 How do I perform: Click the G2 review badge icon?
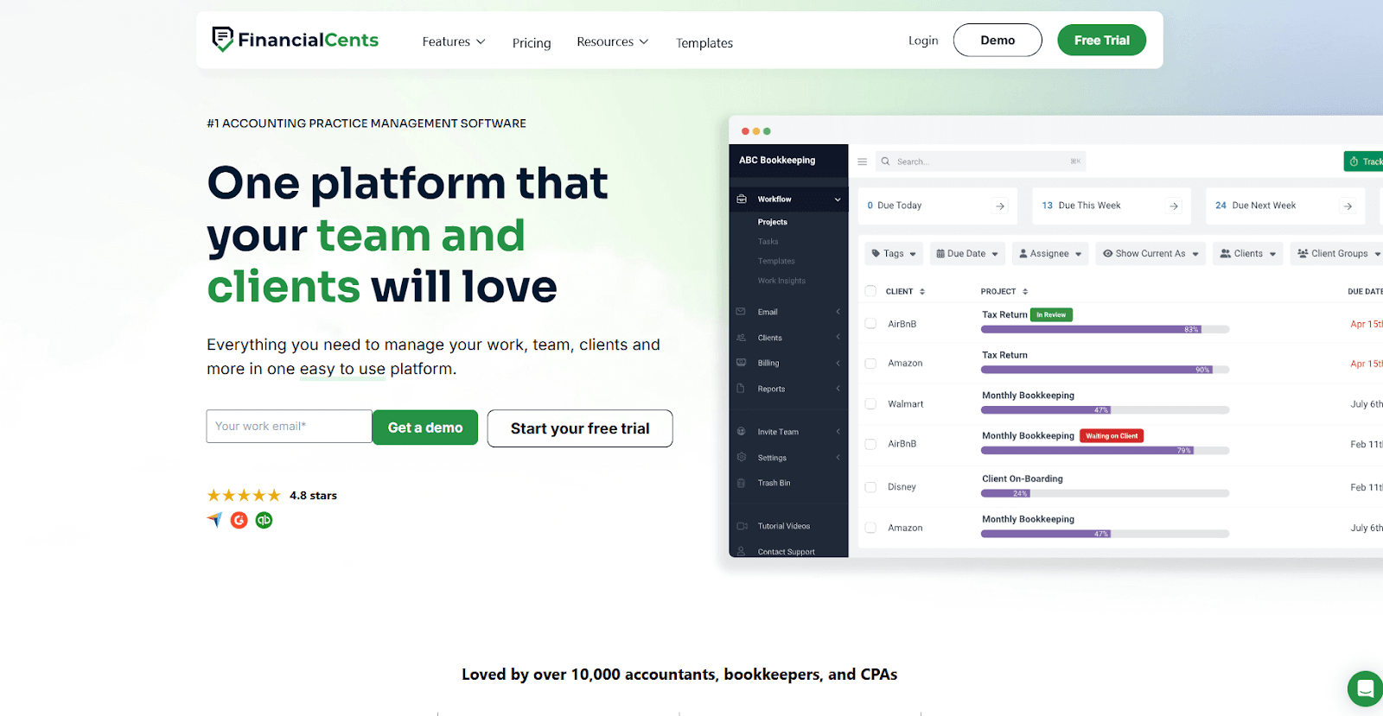tap(239, 520)
